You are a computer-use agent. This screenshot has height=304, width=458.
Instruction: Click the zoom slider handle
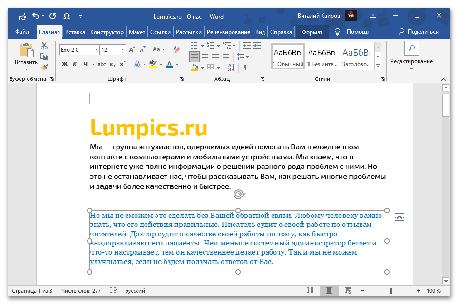click(390, 291)
